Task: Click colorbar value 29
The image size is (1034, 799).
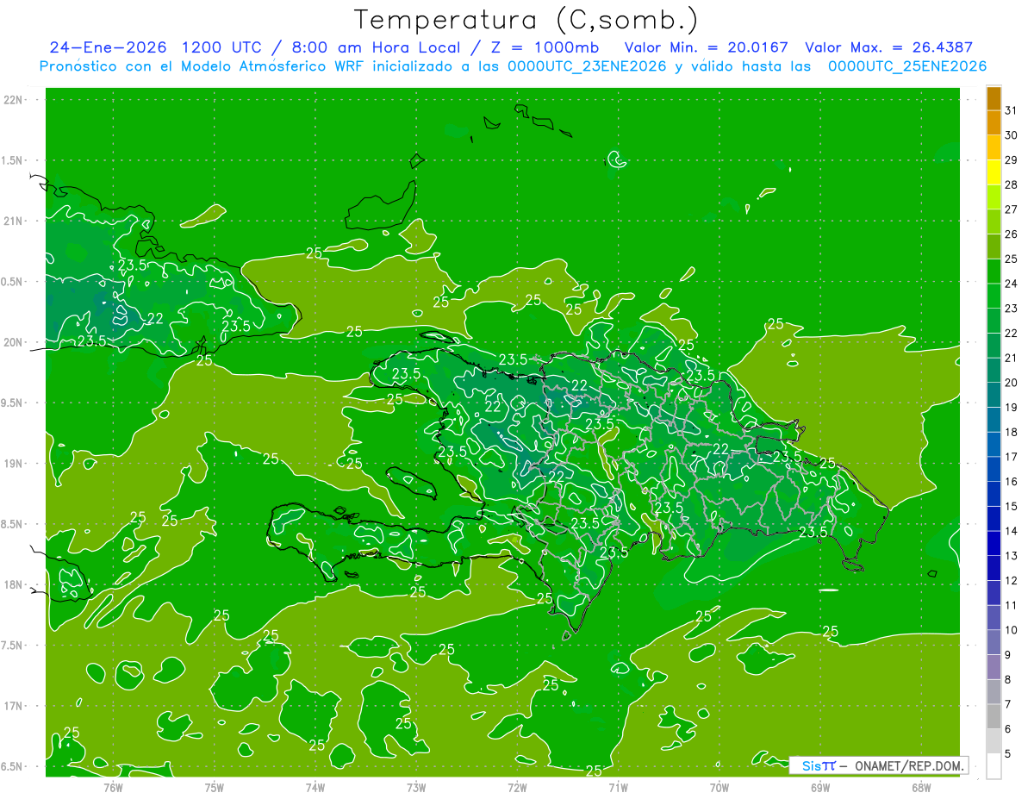Action: [1012, 160]
